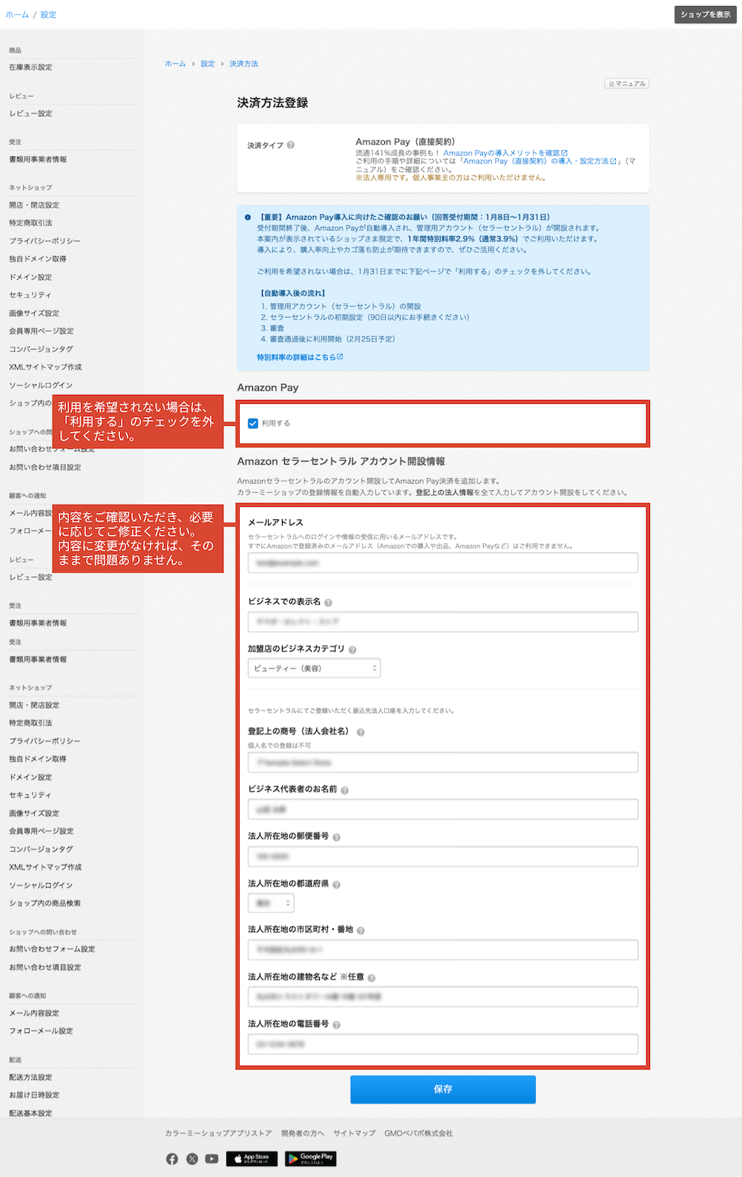Click help icon beside ビジネスでの表示名

point(328,603)
